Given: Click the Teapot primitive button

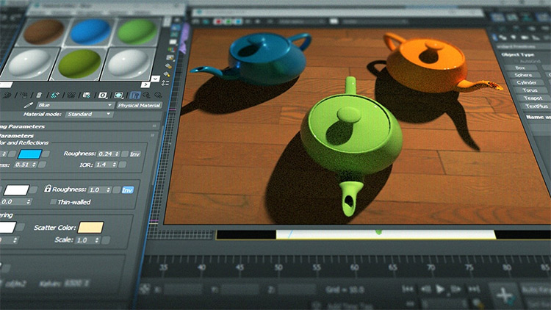Looking at the screenshot, I should (533, 98).
